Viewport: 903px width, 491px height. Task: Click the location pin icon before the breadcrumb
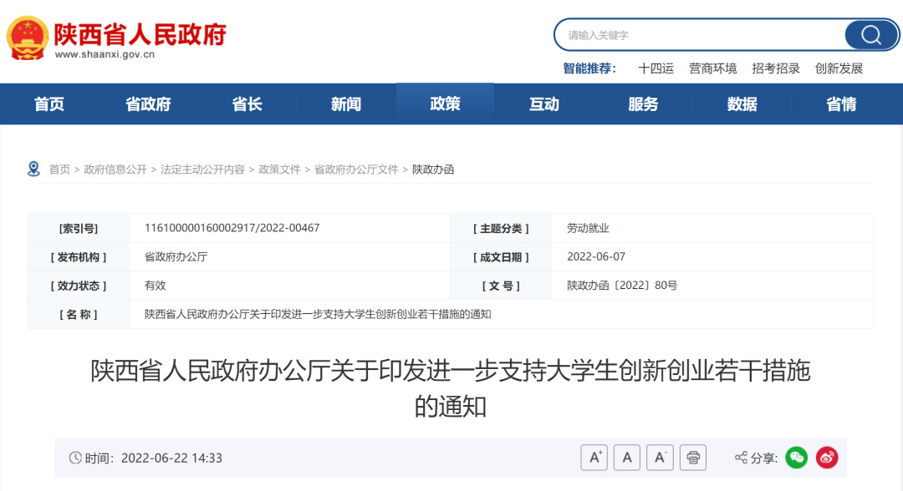click(33, 169)
